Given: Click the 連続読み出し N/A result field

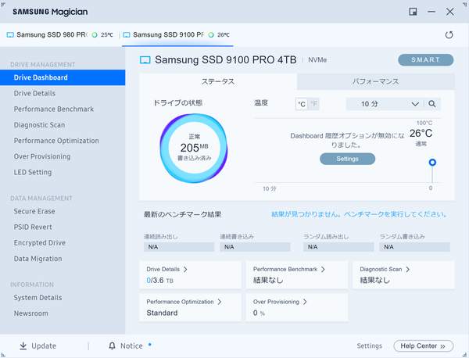Looking at the screenshot, I should coord(179,247).
